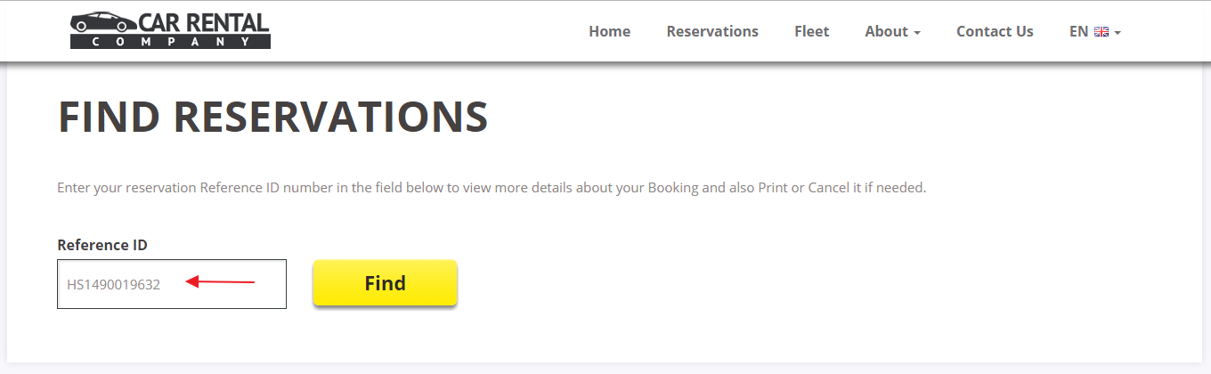Click the word Booking in instructions

point(674,188)
